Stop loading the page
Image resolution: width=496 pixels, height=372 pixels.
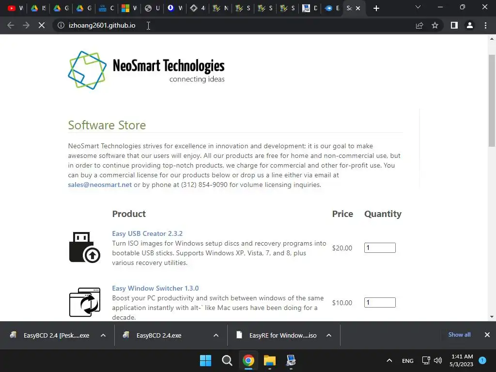[42, 25]
